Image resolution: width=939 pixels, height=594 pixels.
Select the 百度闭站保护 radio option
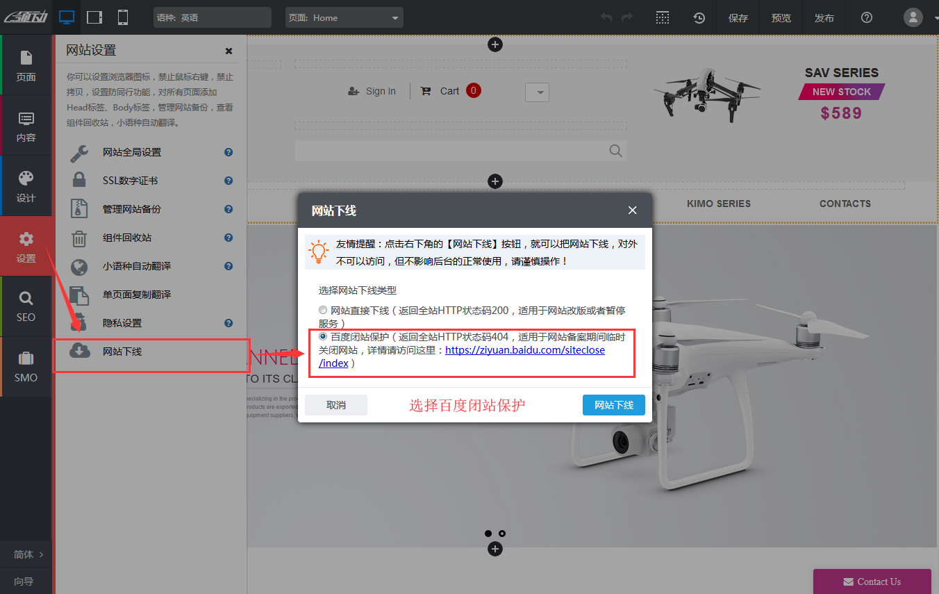coord(322,336)
